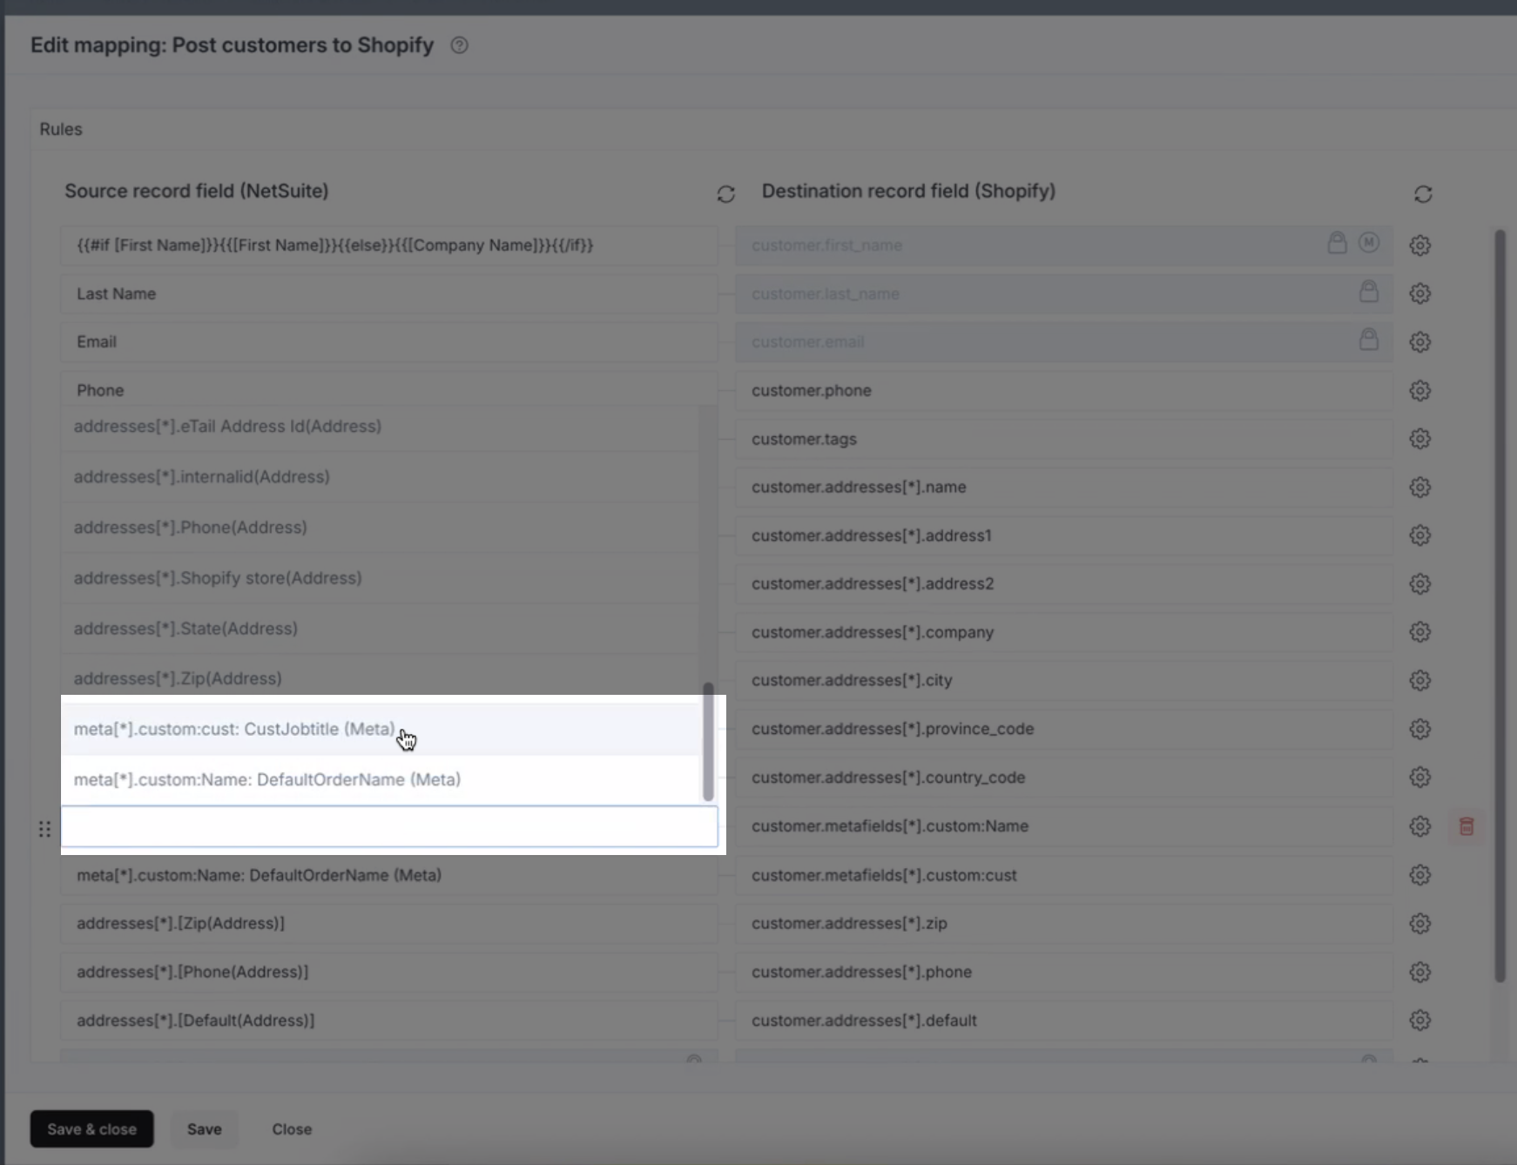
Task: Click lock icon on customer.first_name field
Action: (1337, 243)
